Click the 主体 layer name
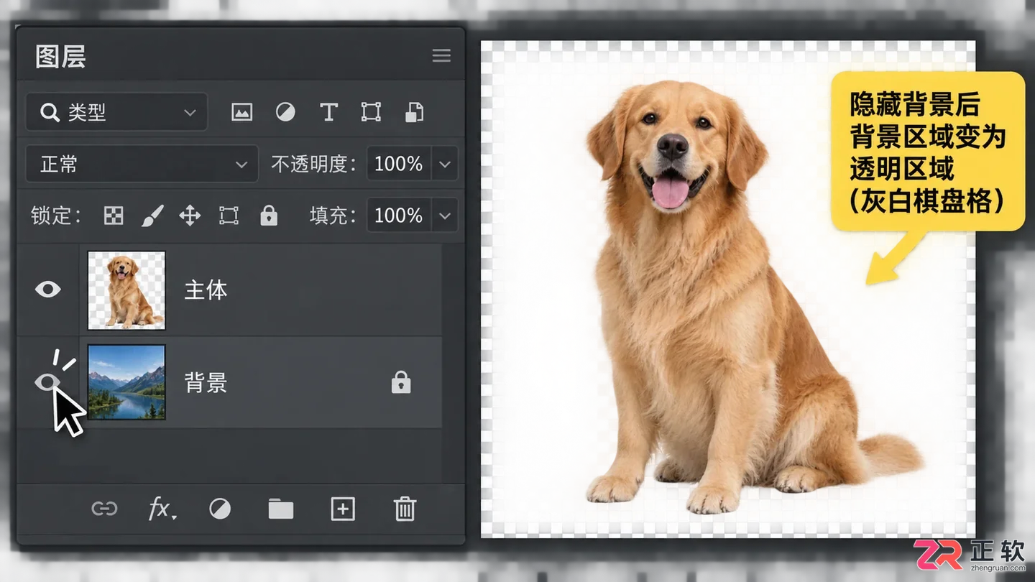Viewport: 1035px width, 582px height. (x=206, y=290)
